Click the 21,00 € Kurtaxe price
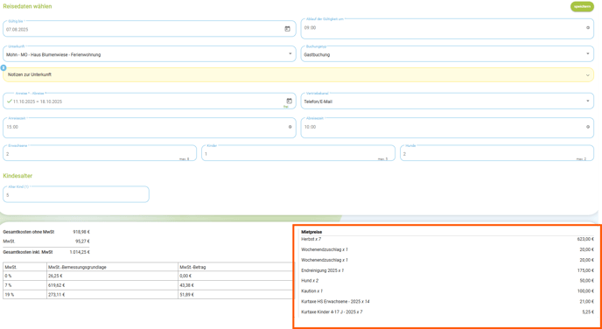Viewport: 602px width, 329px height. click(x=587, y=301)
